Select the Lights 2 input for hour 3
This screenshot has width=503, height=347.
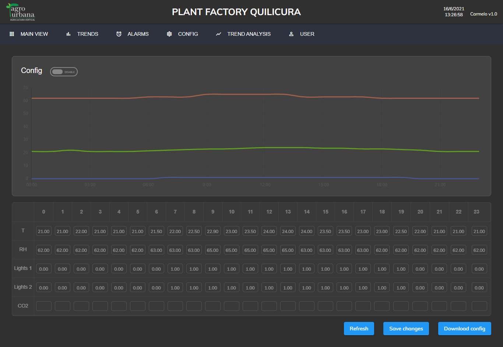point(100,288)
